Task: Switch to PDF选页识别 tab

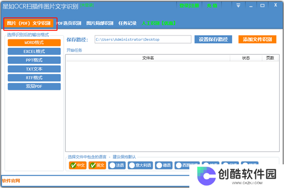Action: tap(69, 23)
